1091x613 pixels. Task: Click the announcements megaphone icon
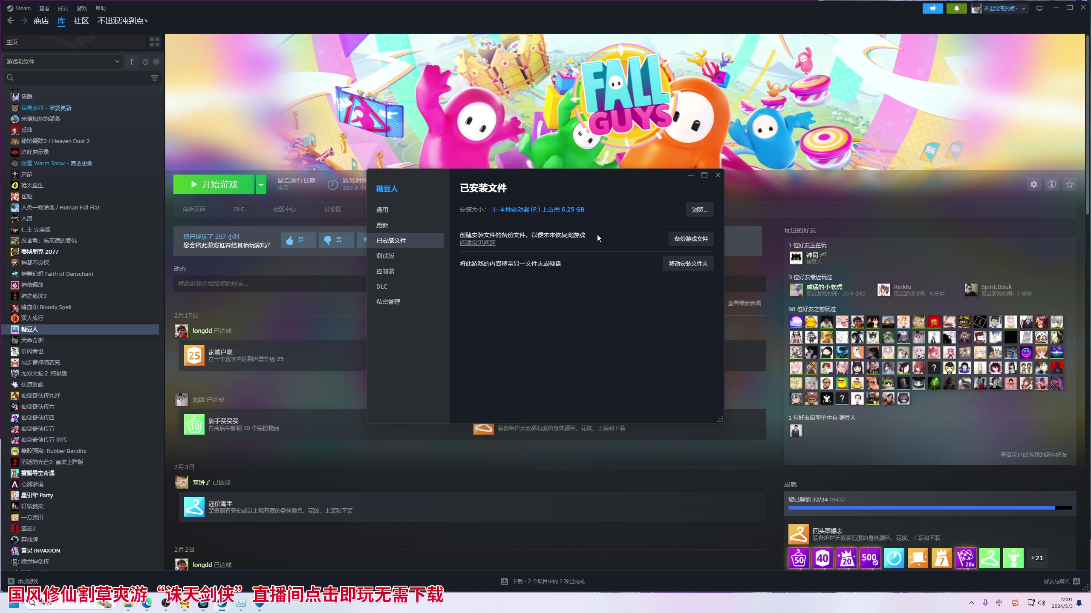click(x=933, y=8)
